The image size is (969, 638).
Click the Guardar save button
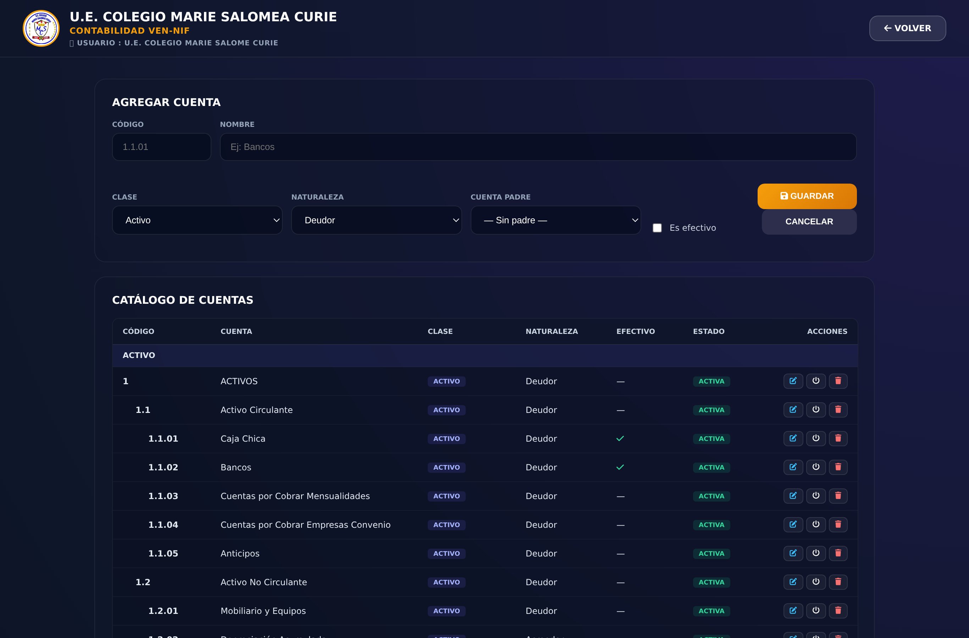(x=807, y=196)
